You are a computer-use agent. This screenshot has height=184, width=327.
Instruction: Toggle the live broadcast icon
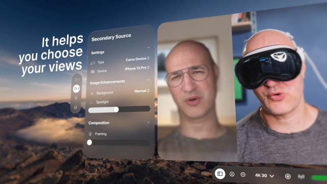pos(301,177)
